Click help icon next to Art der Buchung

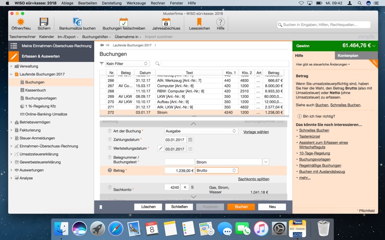click(x=110, y=131)
